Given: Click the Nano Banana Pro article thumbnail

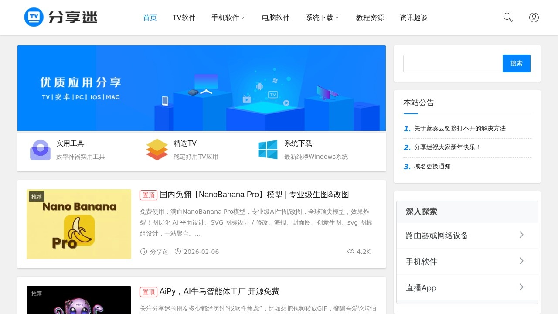Looking at the screenshot, I should coord(79,224).
